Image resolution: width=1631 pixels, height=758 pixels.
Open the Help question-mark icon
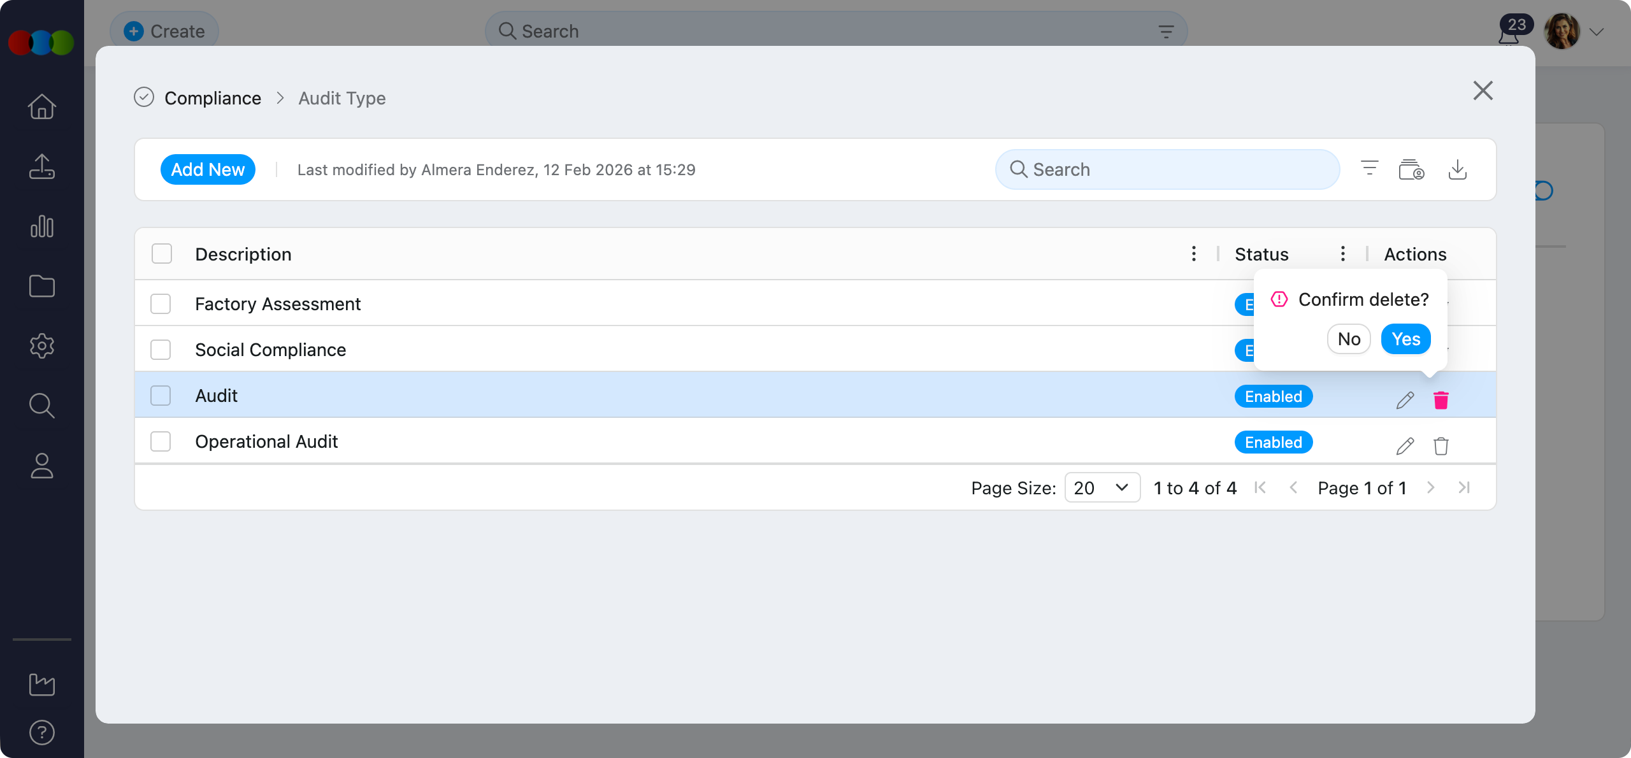click(41, 733)
